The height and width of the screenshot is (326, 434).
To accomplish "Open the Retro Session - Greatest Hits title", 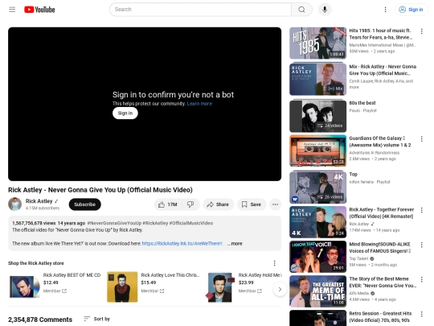I will [380, 317].
